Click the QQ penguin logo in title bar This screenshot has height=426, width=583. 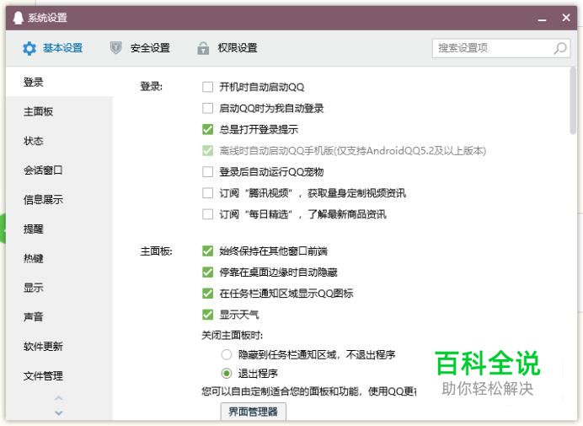click(x=18, y=18)
